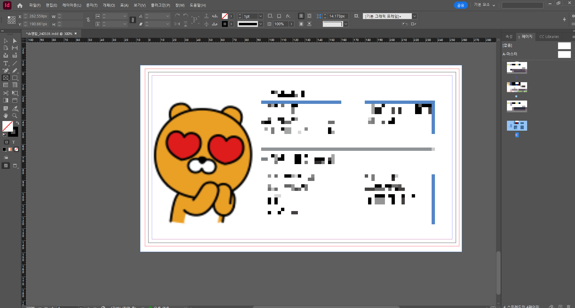Select the Eyedropper tool
575x308 pixels.
pyautogui.click(x=15, y=108)
